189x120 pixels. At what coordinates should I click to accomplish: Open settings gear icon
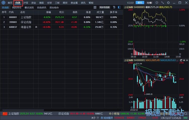coord(168,3)
